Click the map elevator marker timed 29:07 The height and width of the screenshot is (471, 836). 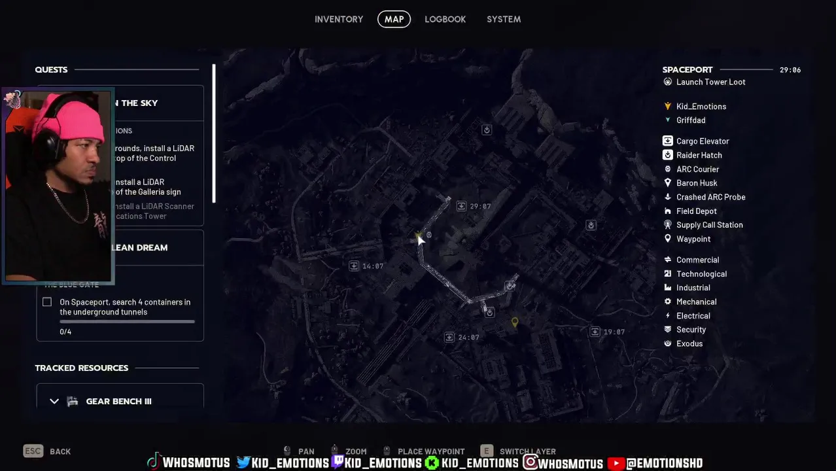coord(461,206)
